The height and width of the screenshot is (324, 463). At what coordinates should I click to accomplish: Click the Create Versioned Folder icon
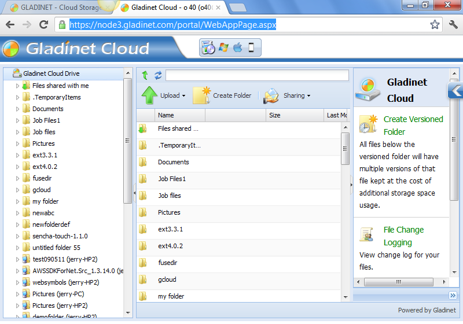click(x=369, y=123)
